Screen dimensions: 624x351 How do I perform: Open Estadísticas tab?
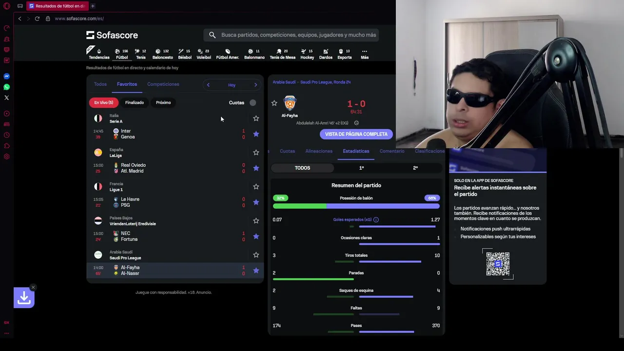(356, 151)
